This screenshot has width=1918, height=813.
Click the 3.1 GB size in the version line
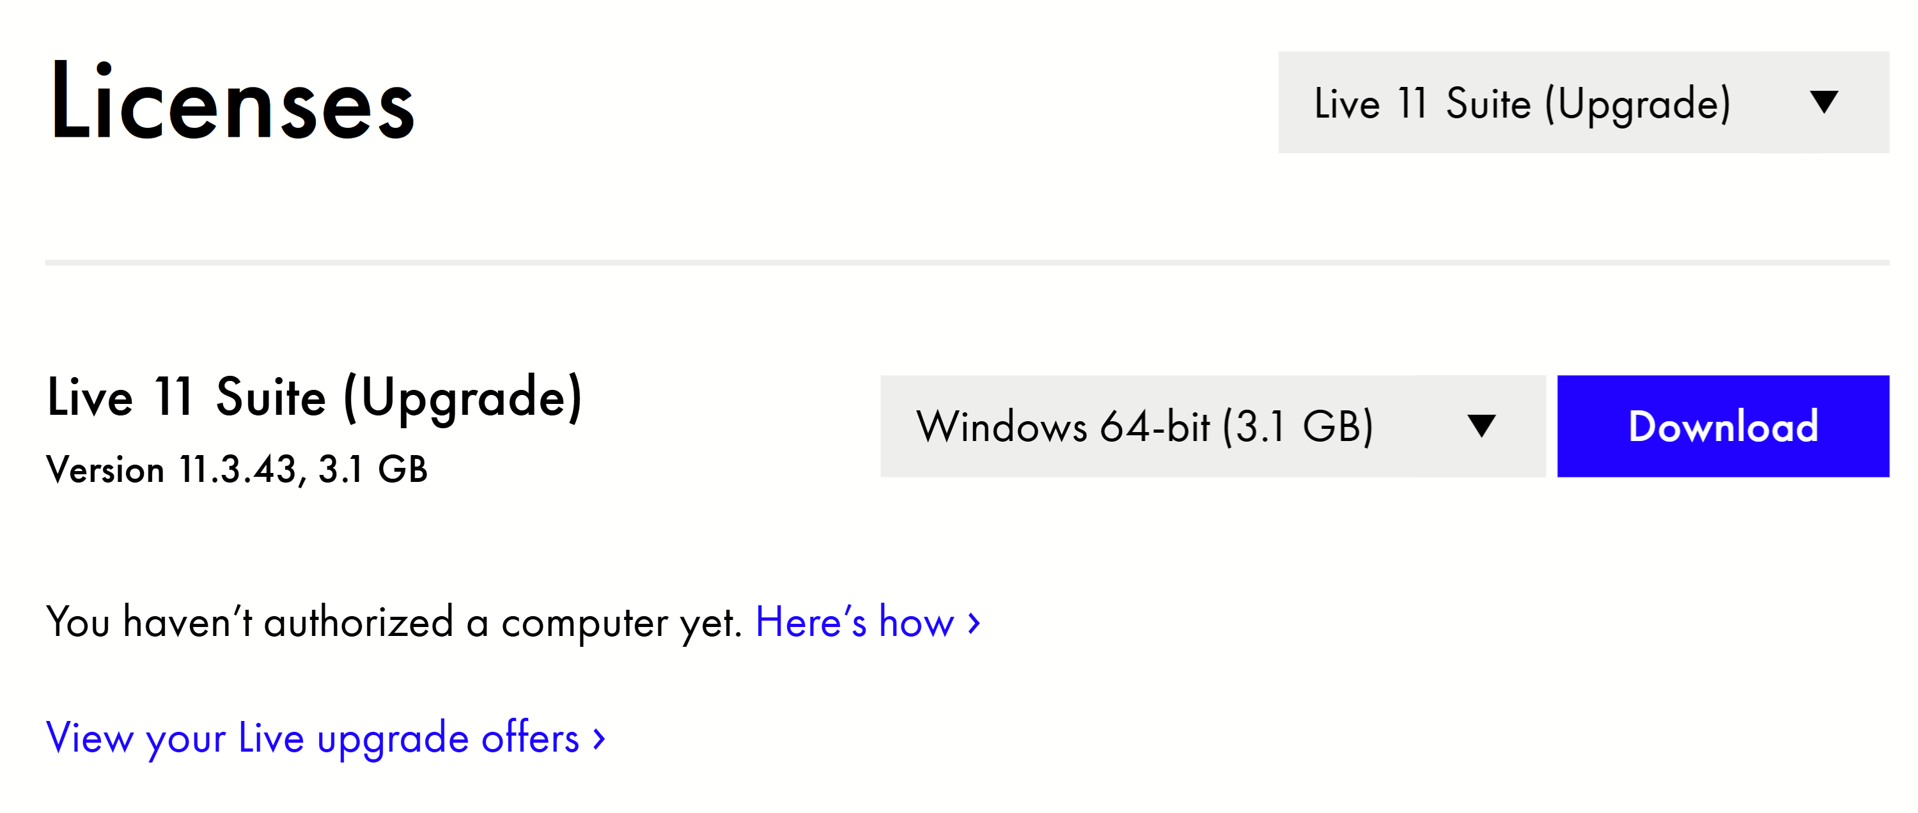[x=372, y=470]
